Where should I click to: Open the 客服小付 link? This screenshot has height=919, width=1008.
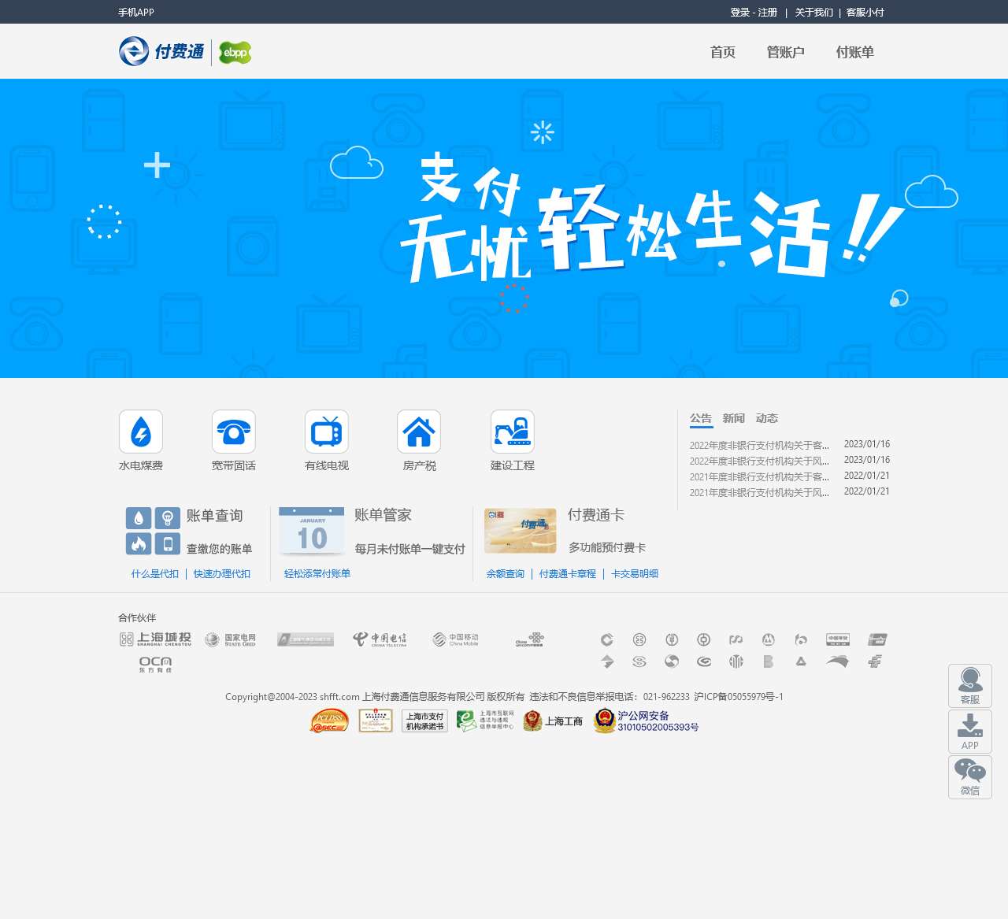pos(865,12)
